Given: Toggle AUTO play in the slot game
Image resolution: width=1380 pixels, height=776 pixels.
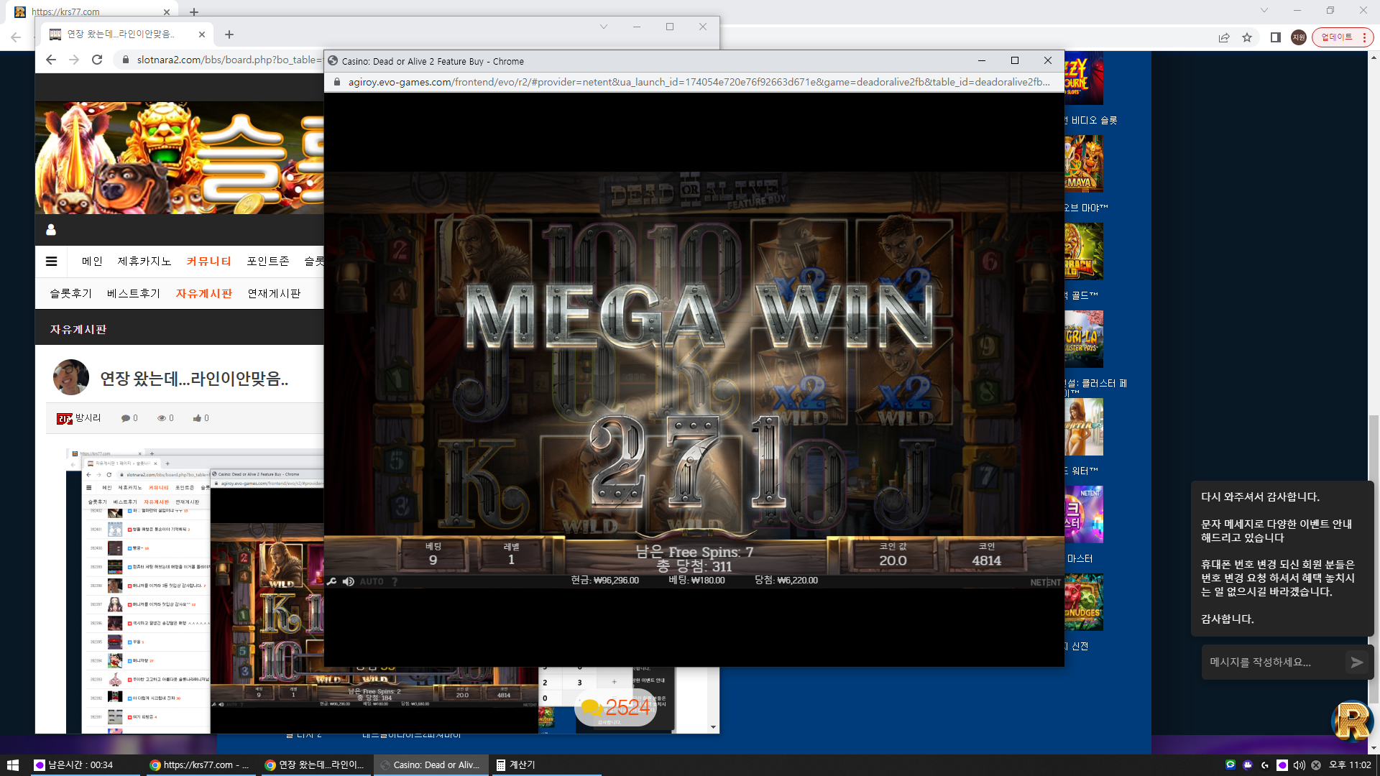Looking at the screenshot, I should (x=372, y=581).
